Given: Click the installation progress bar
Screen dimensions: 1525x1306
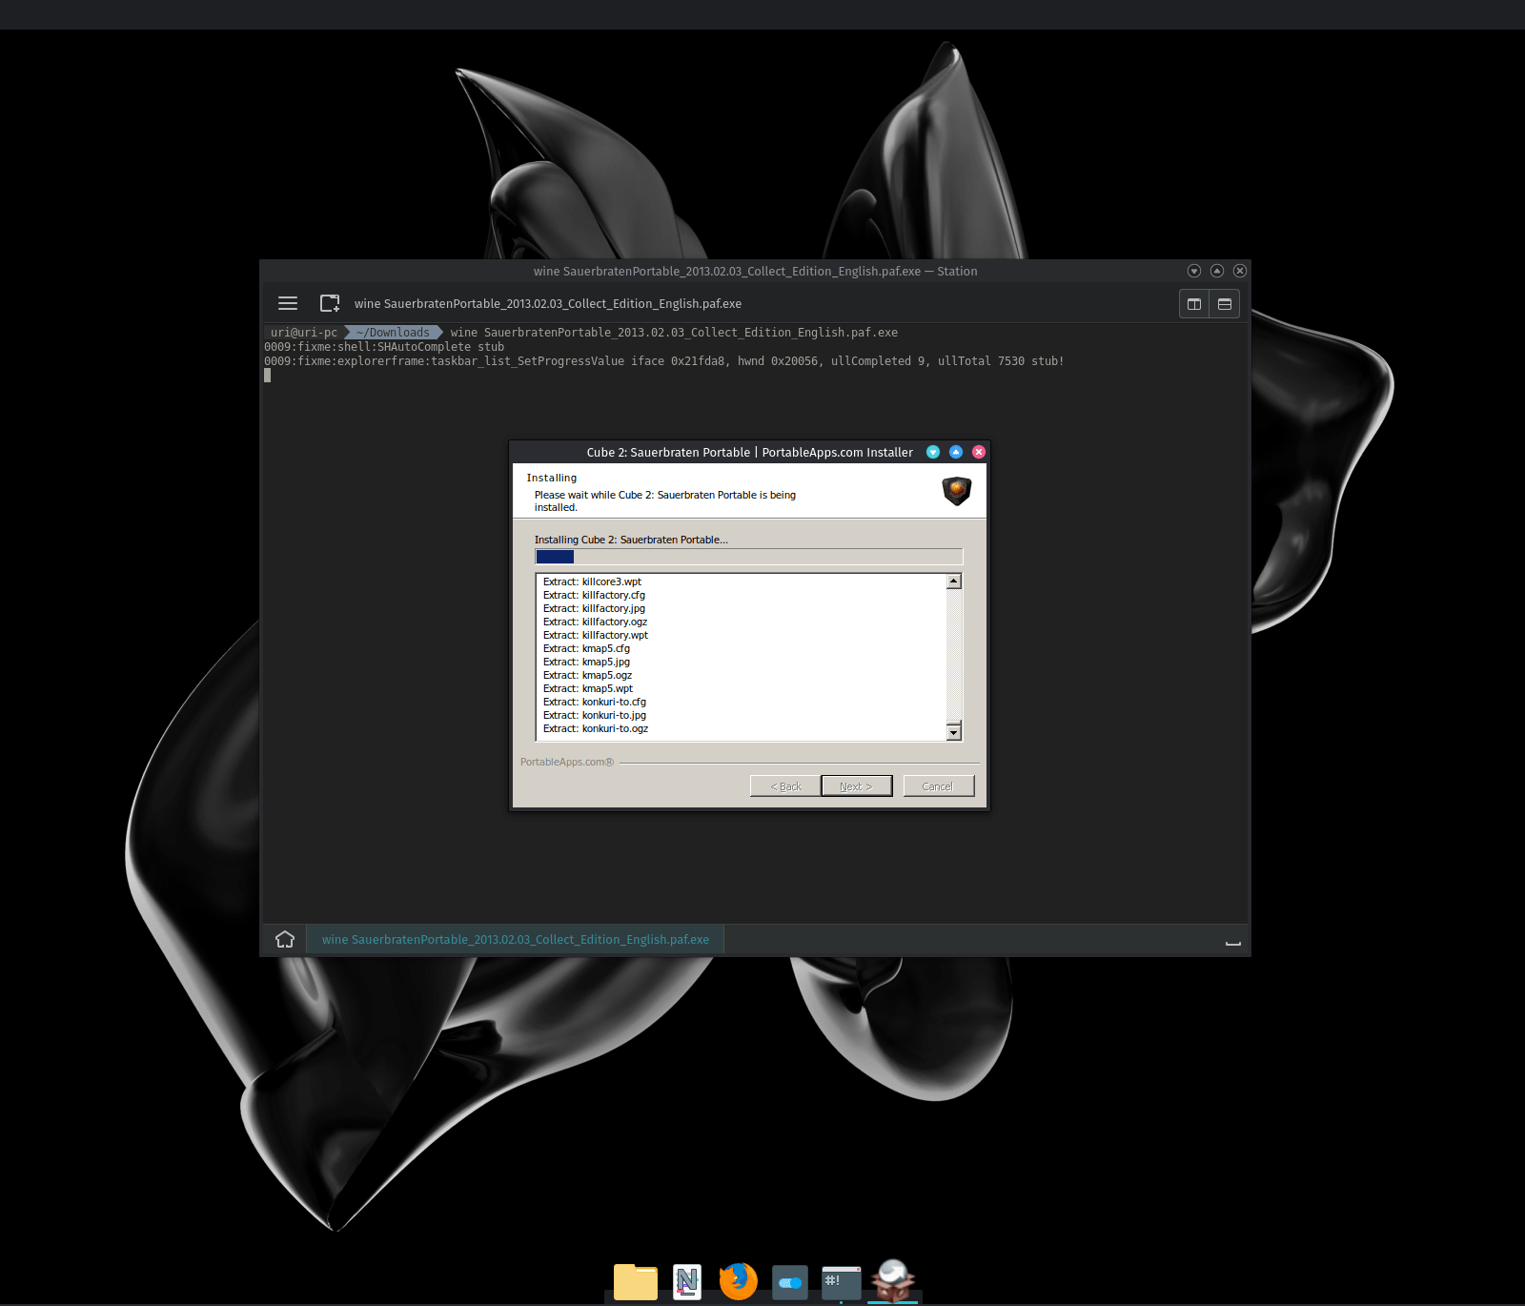Looking at the screenshot, I should click(x=749, y=557).
